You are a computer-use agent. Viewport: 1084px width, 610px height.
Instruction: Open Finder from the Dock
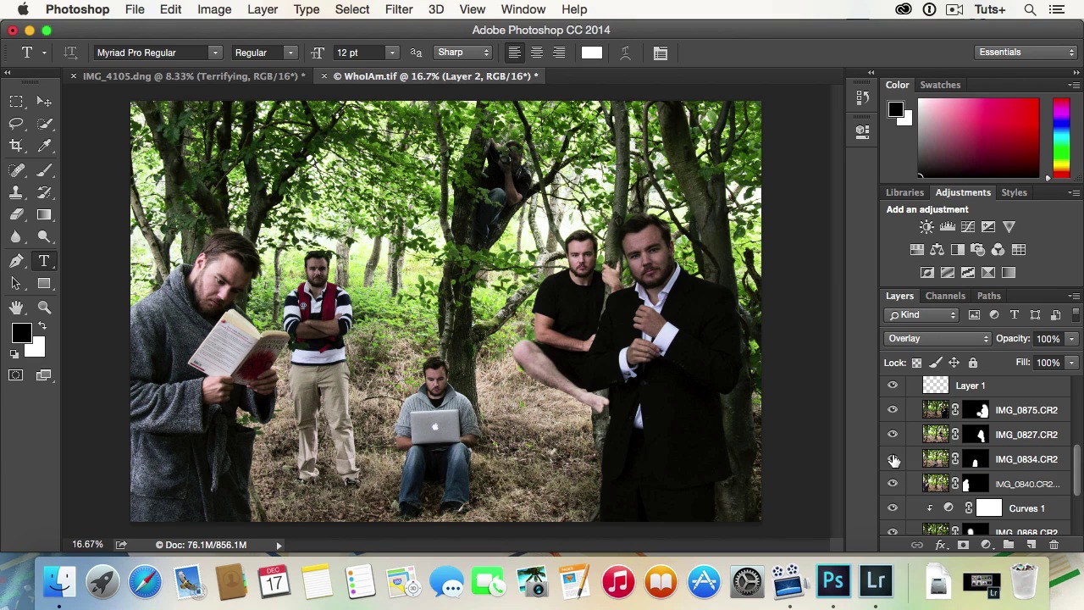pos(59,582)
